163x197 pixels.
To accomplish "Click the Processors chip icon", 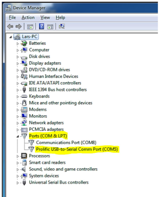I will tap(24, 156).
